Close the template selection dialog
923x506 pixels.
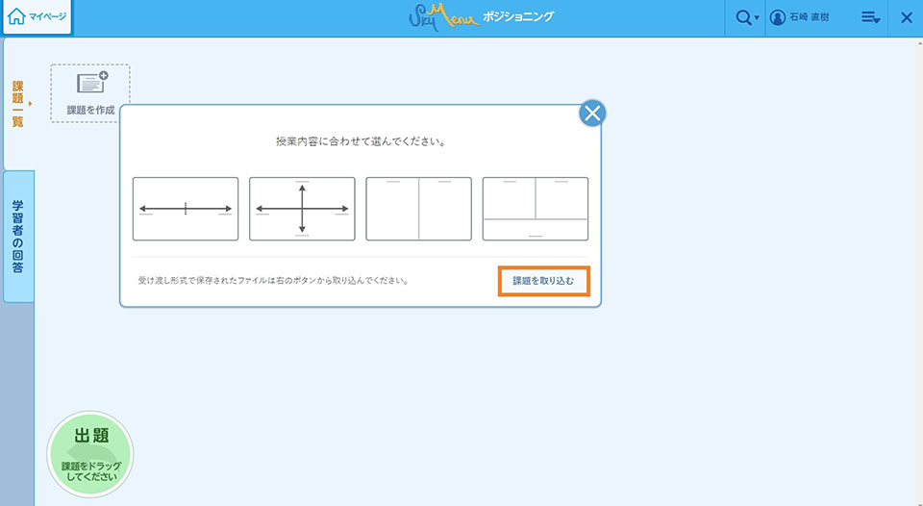[x=592, y=114]
